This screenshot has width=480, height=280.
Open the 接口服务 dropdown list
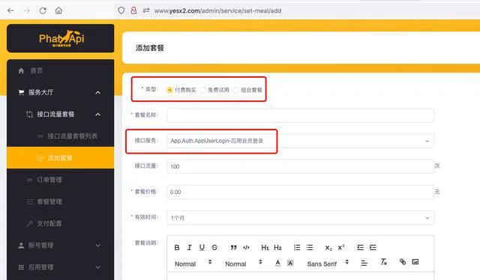[300, 141]
